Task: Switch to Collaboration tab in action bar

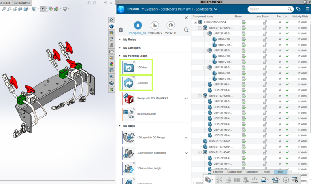Action: [x=234, y=172]
